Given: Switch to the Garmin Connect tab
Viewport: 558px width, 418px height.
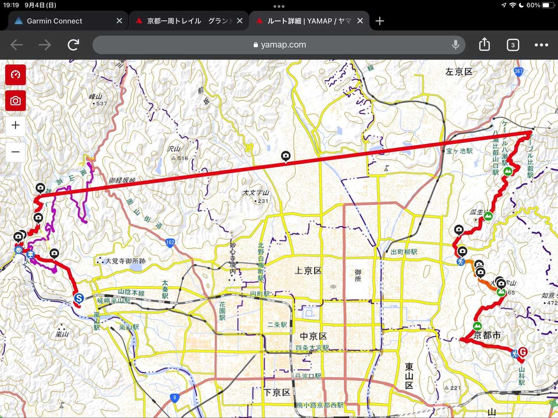Looking at the screenshot, I should click(x=54, y=21).
